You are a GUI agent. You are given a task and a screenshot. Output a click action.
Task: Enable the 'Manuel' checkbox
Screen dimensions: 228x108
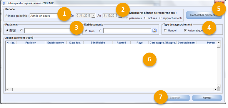165,31
